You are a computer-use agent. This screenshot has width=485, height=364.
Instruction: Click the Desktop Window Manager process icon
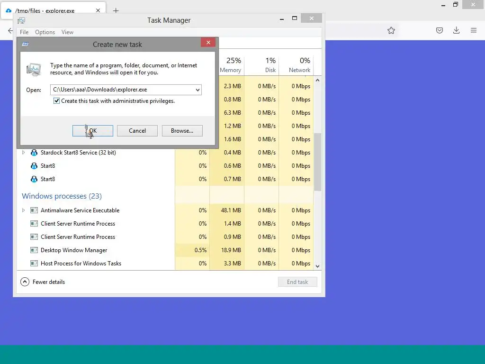pos(34,250)
